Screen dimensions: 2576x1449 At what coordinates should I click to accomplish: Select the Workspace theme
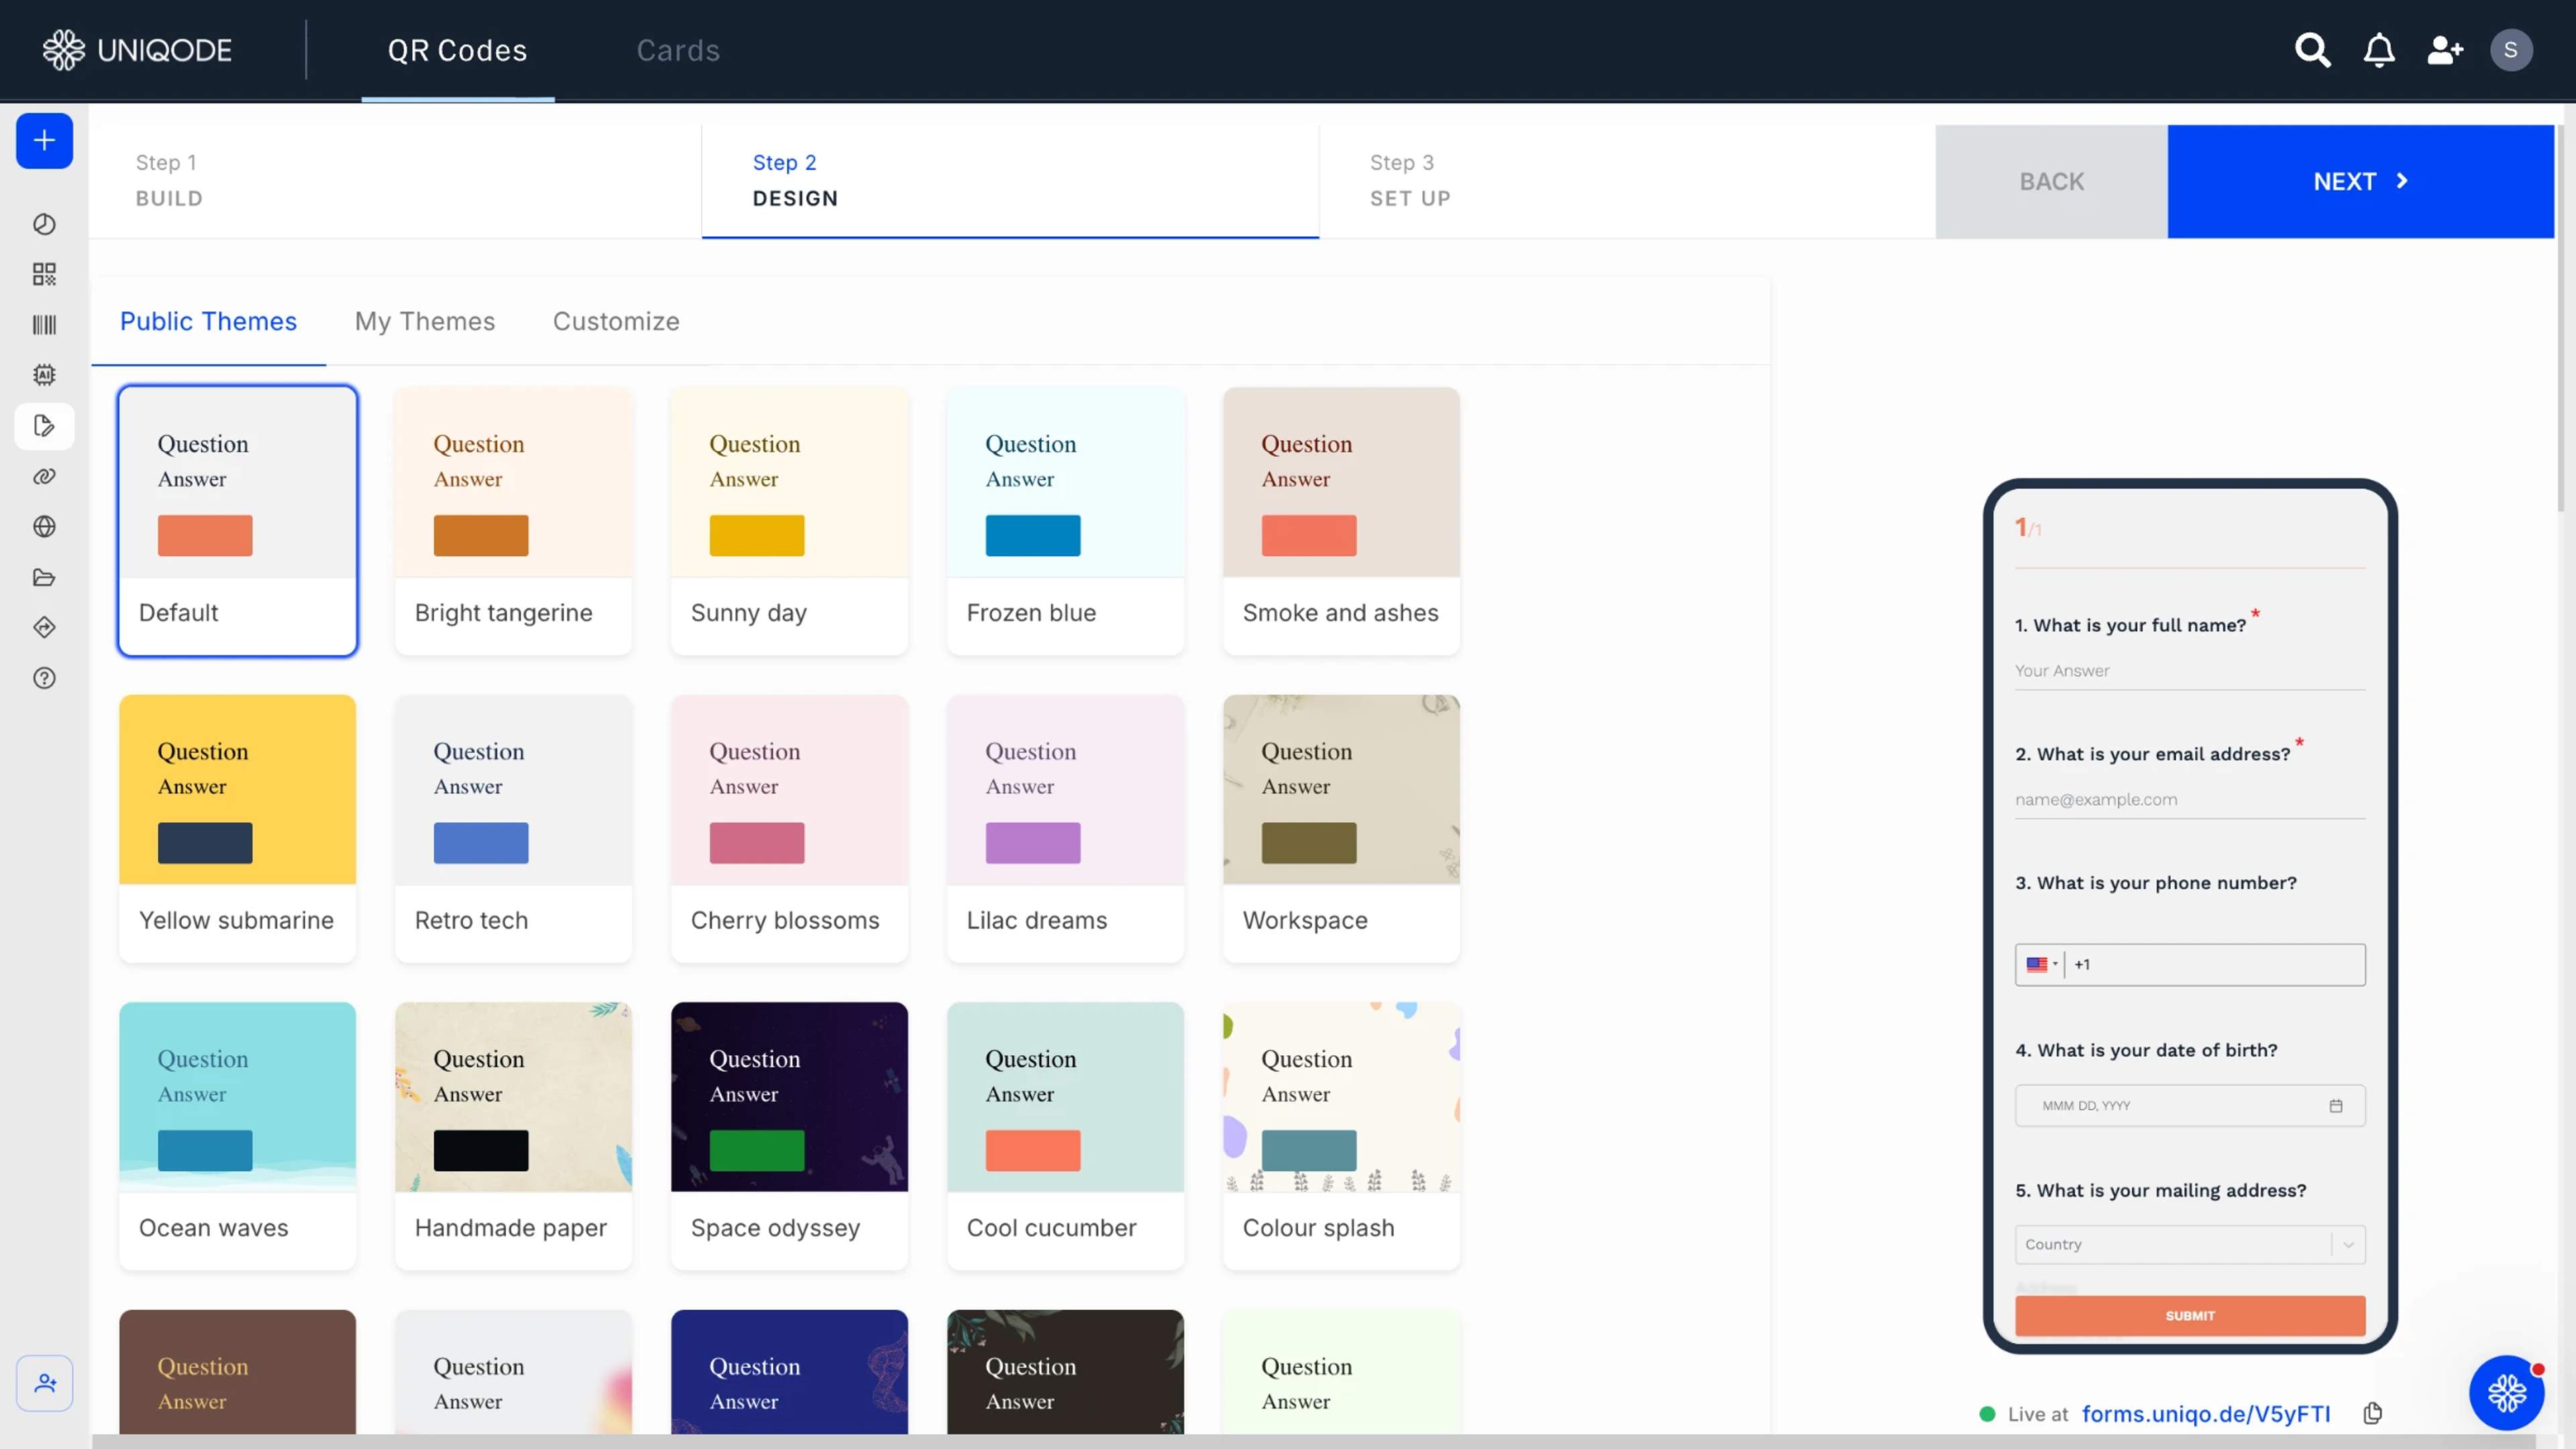point(1341,829)
